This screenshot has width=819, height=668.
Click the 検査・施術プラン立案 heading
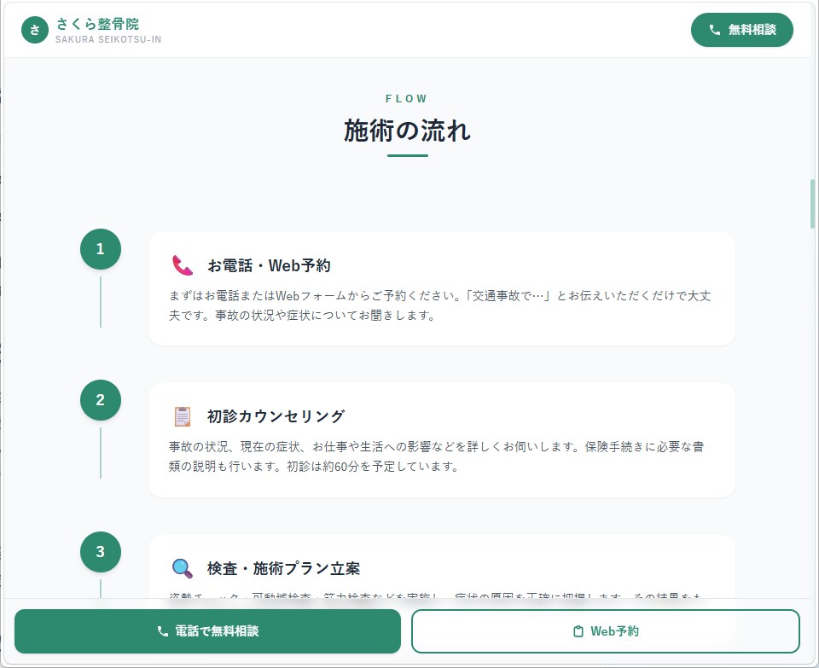pyautogui.click(x=283, y=568)
